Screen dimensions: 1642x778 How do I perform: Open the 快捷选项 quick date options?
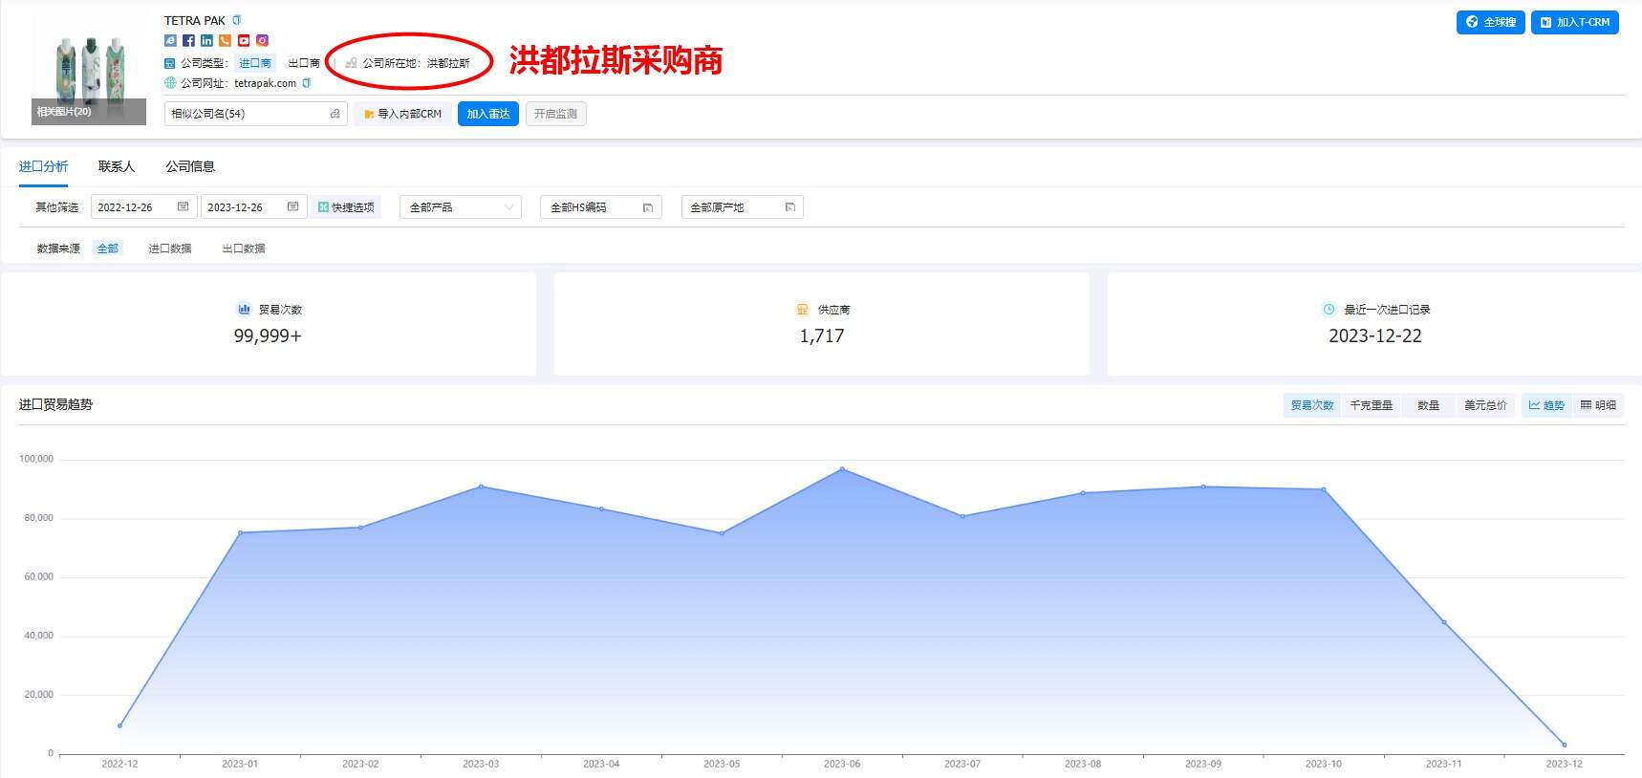pos(346,207)
